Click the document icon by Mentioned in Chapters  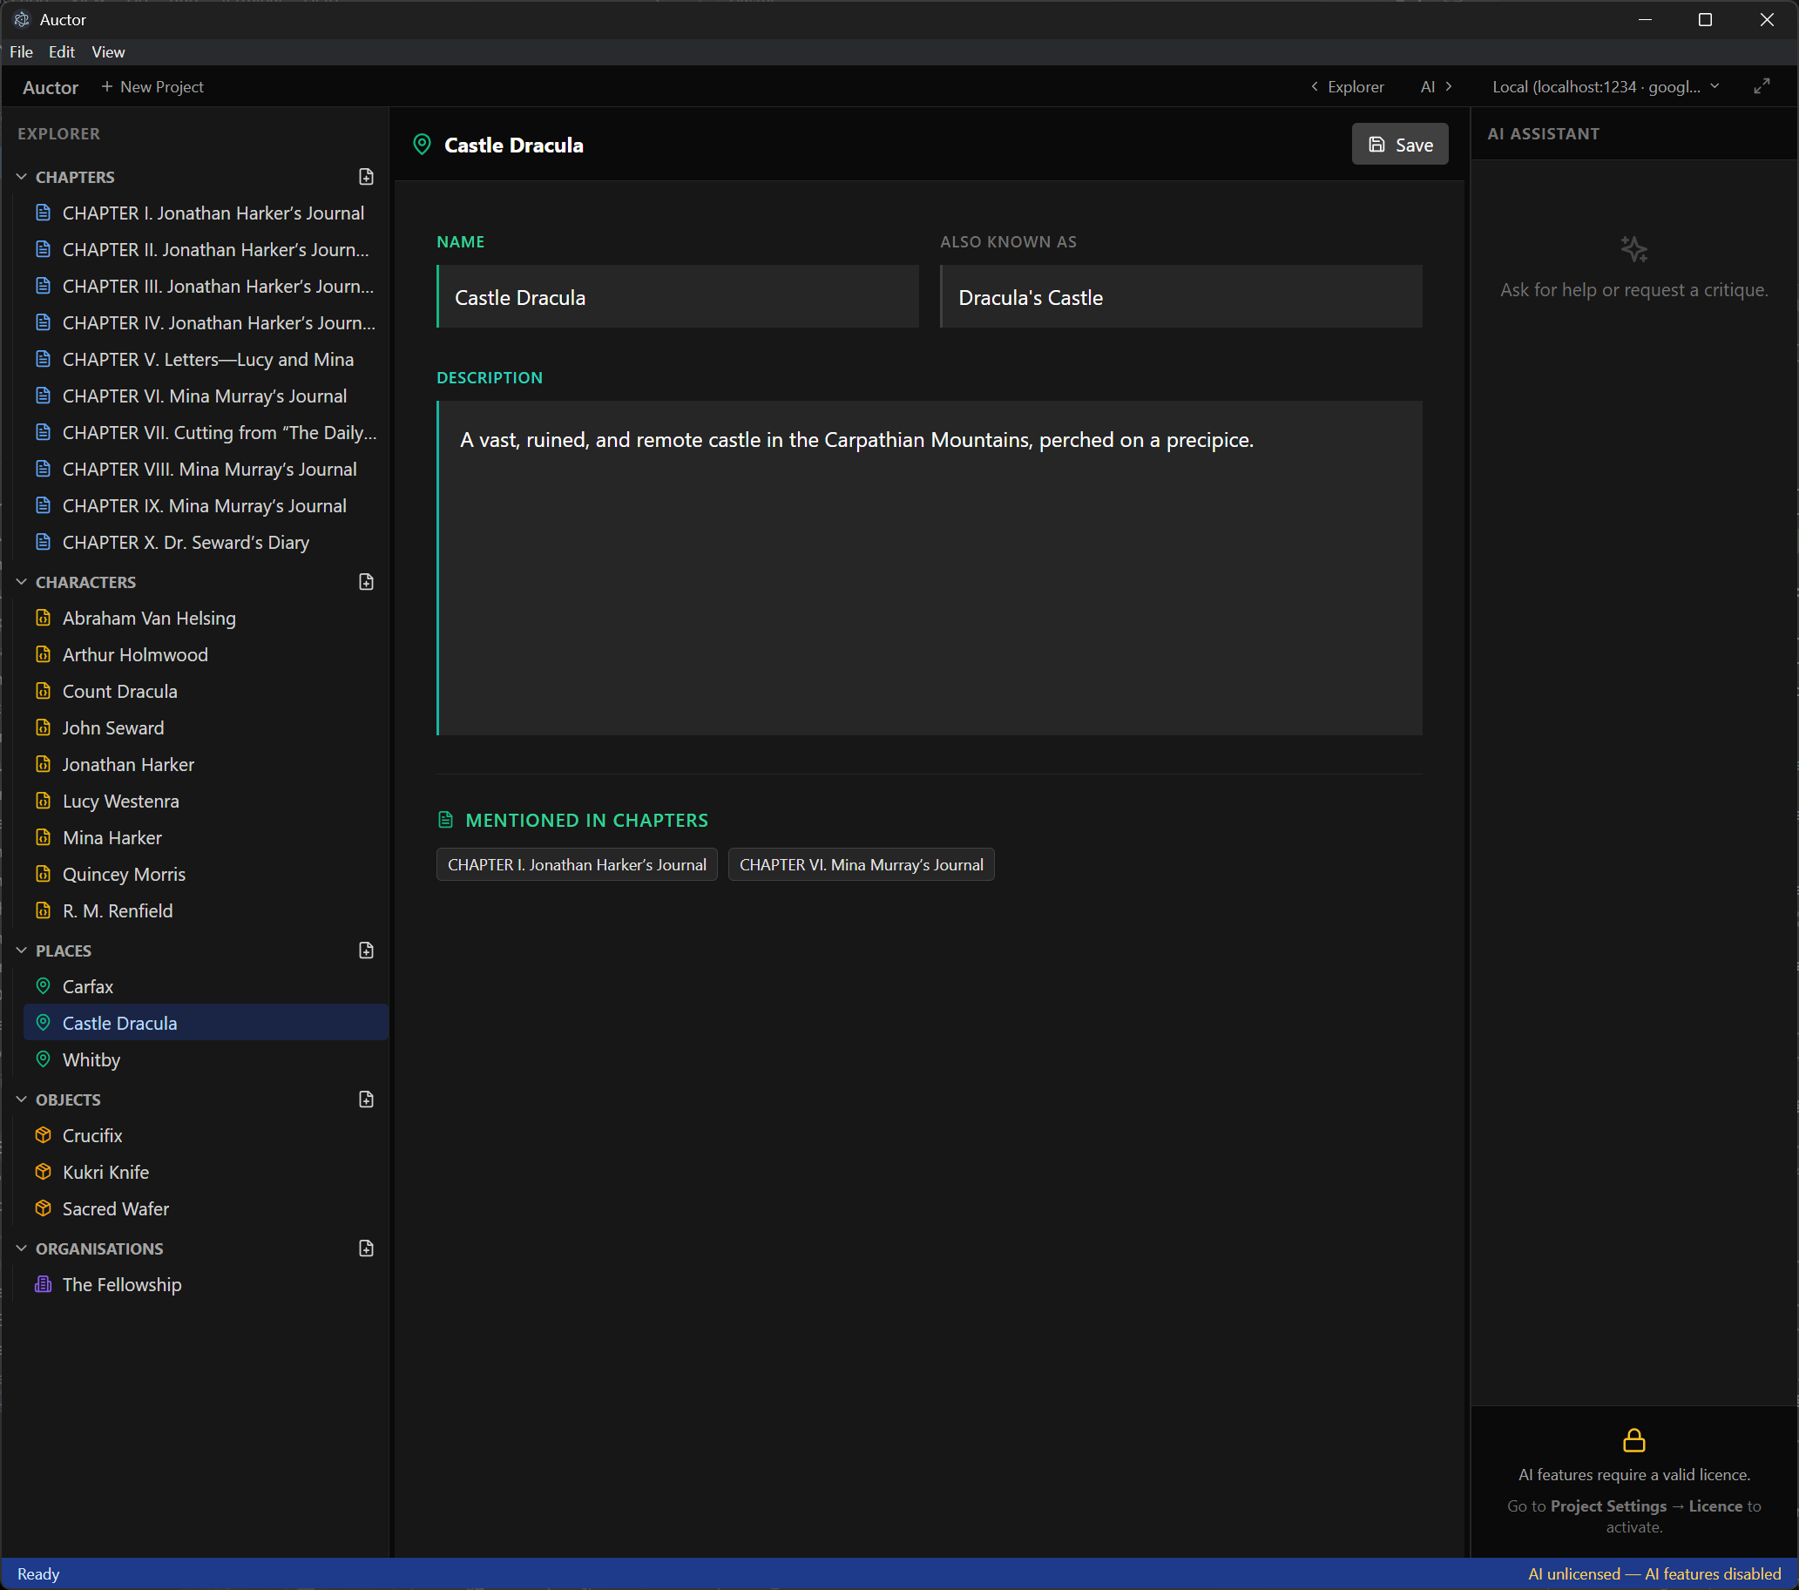click(x=445, y=820)
